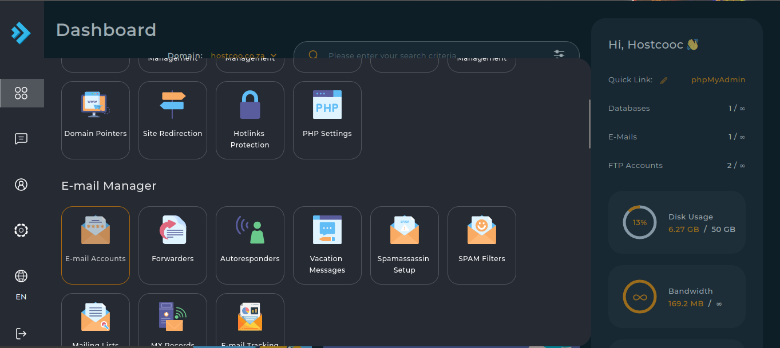The image size is (780, 348).
Task: Select the dashboard grid icon in sidebar
Action: point(21,93)
